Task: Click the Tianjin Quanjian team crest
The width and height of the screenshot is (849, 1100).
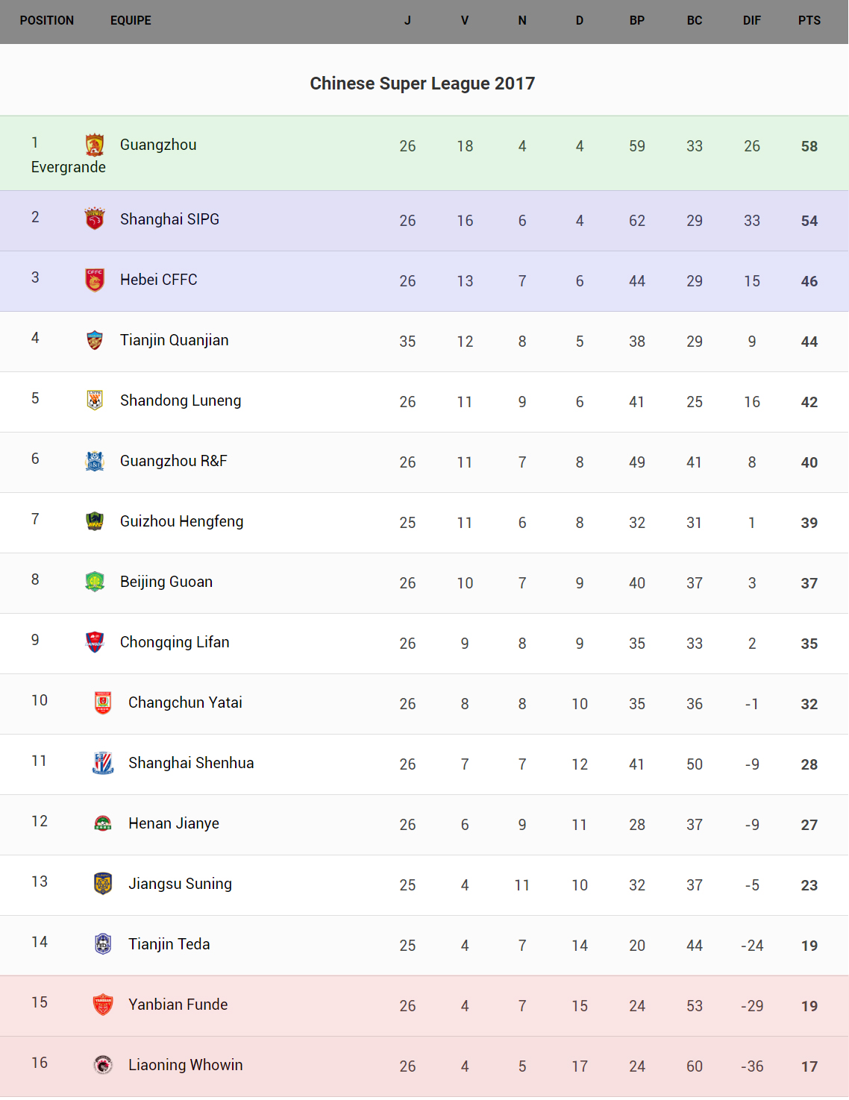Action: tap(95, 340)
